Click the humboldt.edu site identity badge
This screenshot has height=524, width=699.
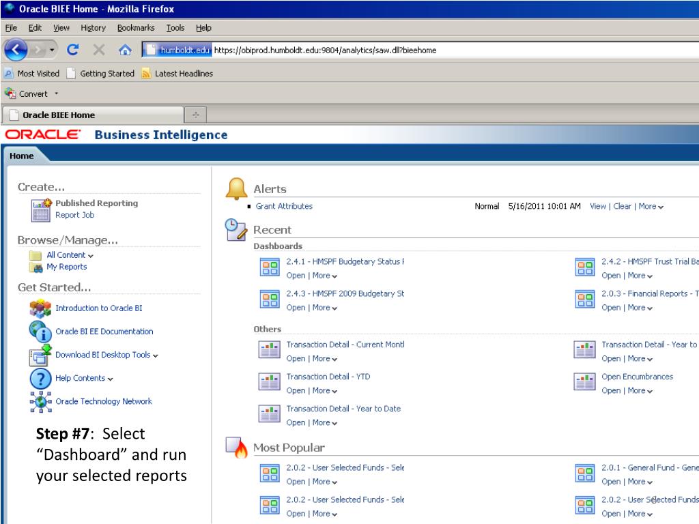[178, 50]
